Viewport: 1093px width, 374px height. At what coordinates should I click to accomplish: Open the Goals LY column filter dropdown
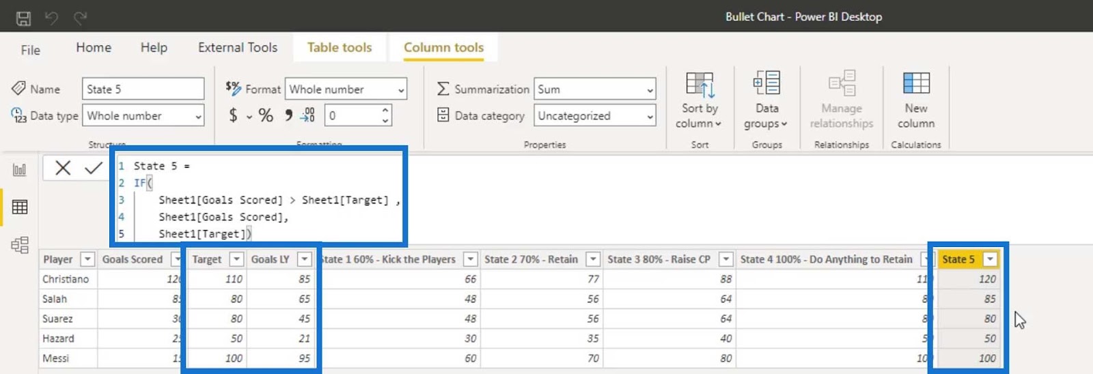305,259
